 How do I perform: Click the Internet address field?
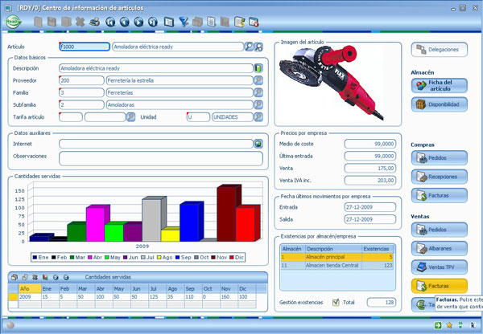[x=156, y=144]
